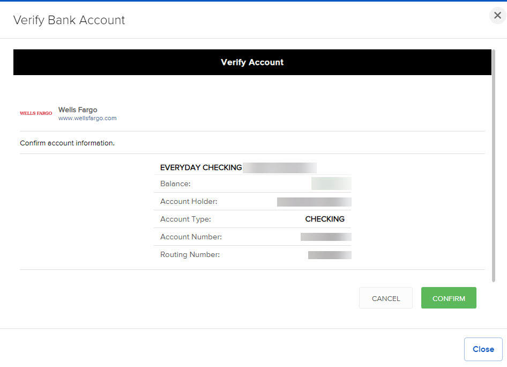Viewport: 507px width, 367px height.
Task: Click the blurred Account Holder name
Action: coord(314,202)
